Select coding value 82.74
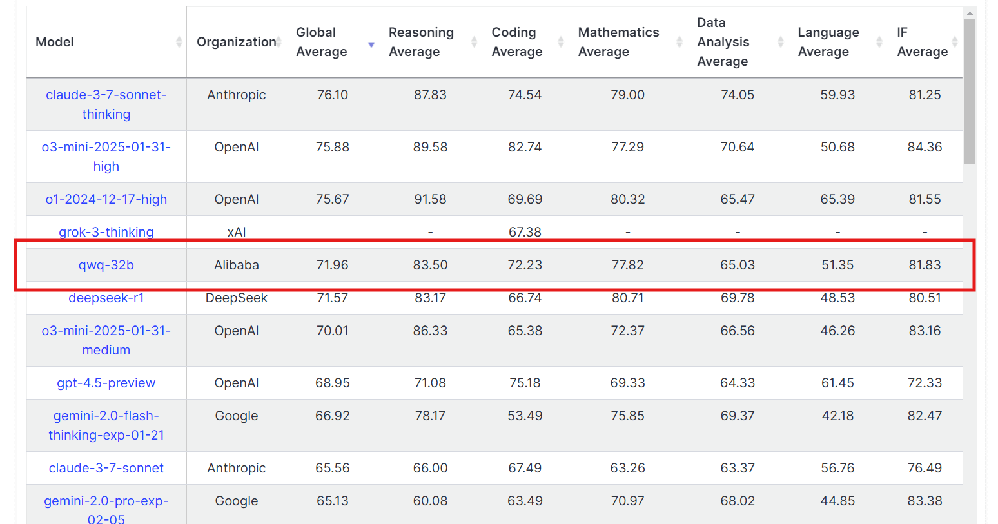This screenshot has width=998, height=524. point(525,147)
